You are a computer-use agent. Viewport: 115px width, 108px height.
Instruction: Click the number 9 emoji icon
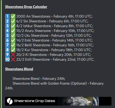pos(7,55)
